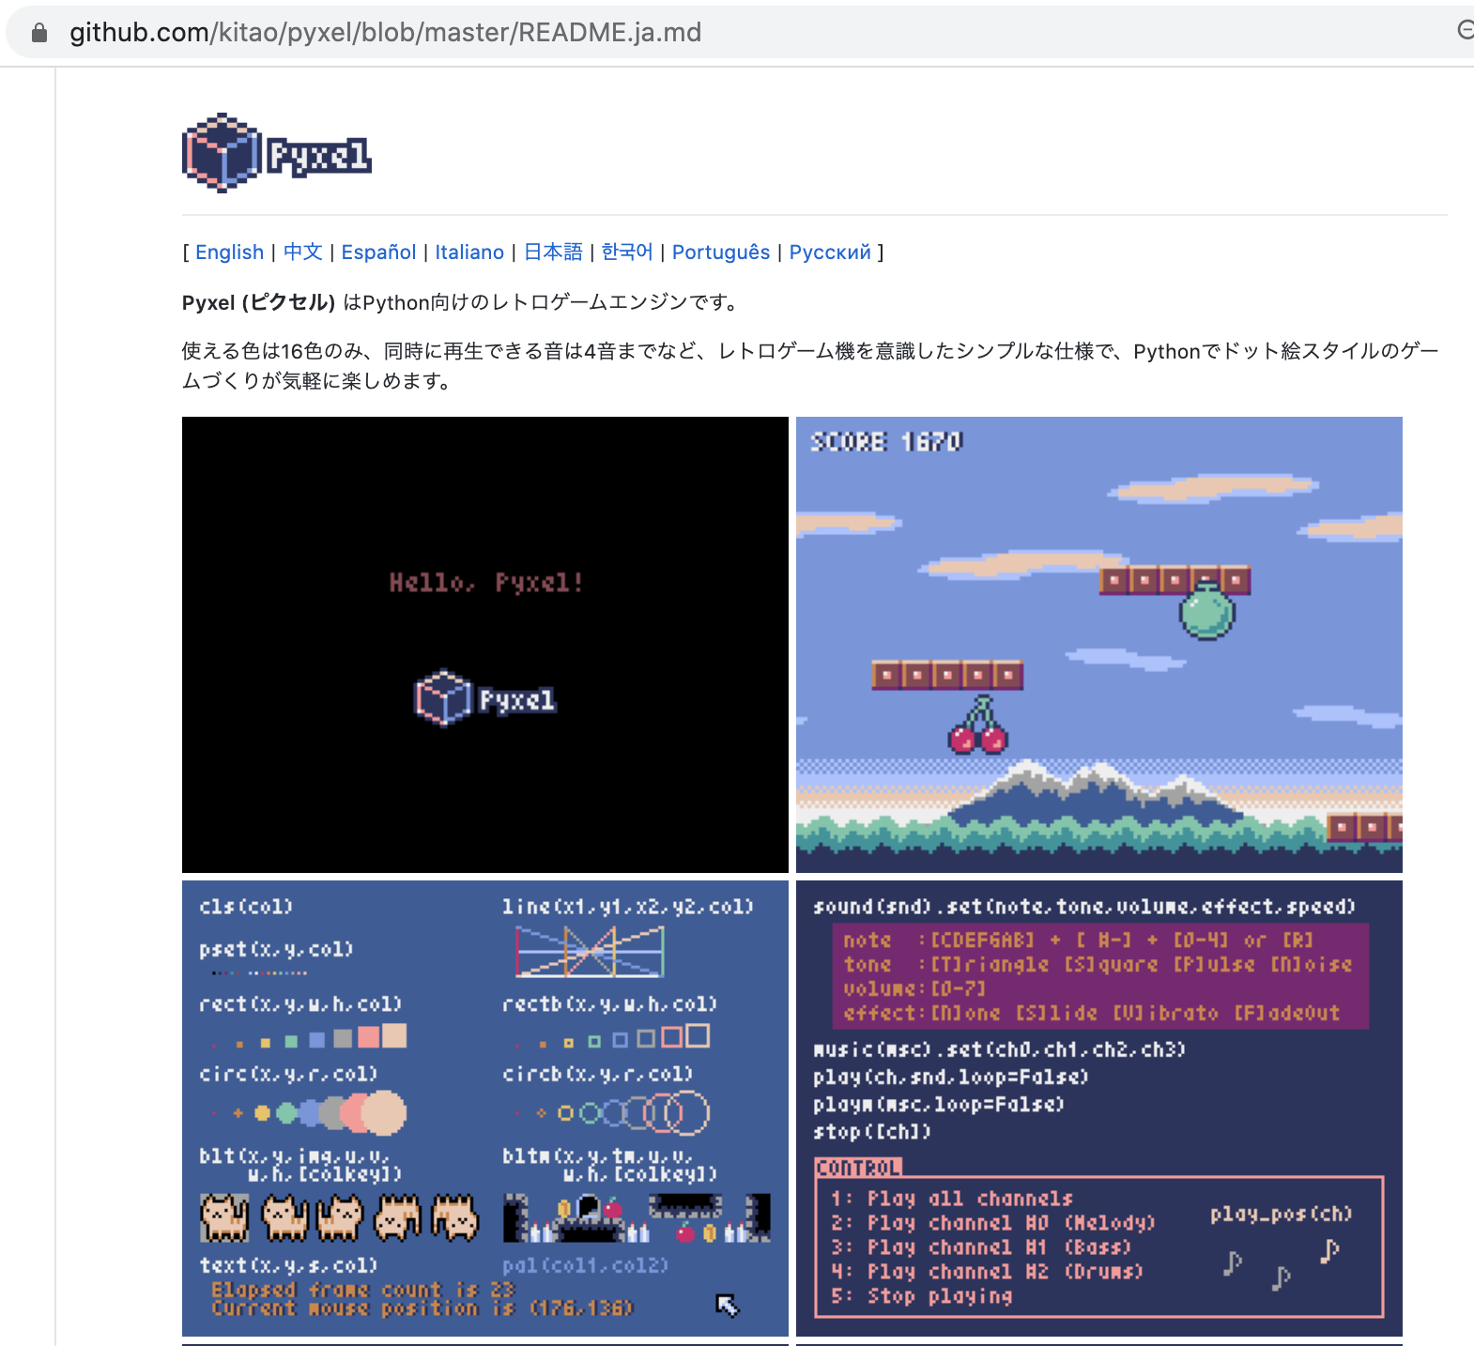Open the Português README link
The width and height of the screenshot is (1474, 1346).
coord(721,252)
